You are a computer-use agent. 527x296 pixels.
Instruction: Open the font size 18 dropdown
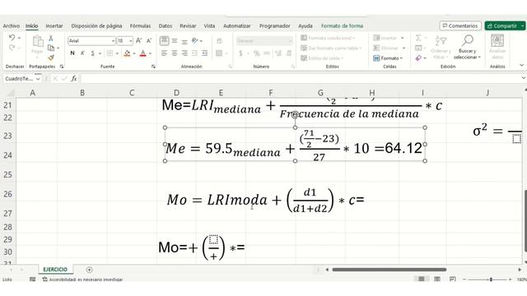pyautogui.click(x=131, y=41)
